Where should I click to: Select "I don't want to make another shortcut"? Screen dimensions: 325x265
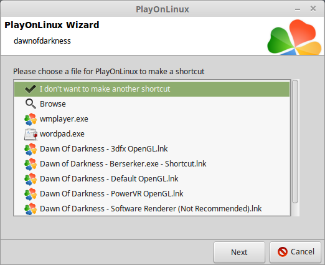pos(152,89)
